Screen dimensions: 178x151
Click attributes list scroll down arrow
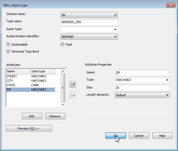[63, 105]
